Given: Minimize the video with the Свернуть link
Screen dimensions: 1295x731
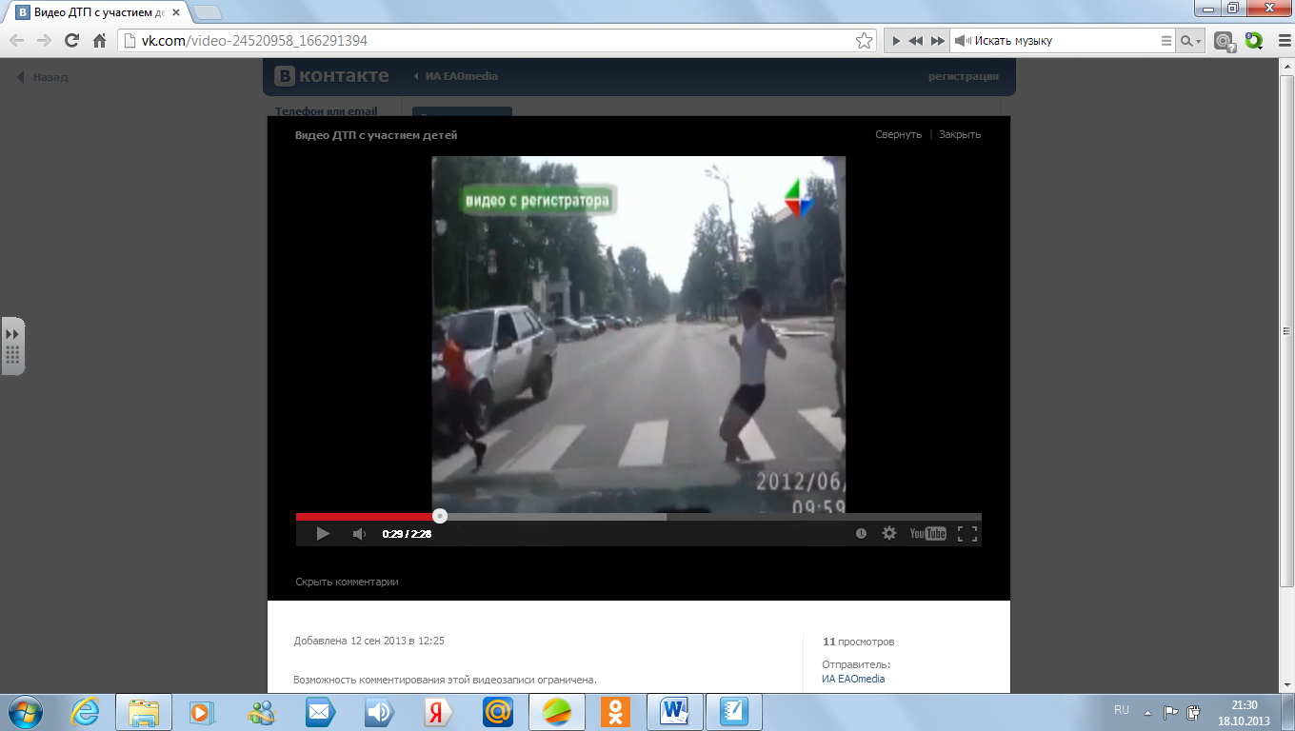Looking at the screenshot, I should click(898, 134).
